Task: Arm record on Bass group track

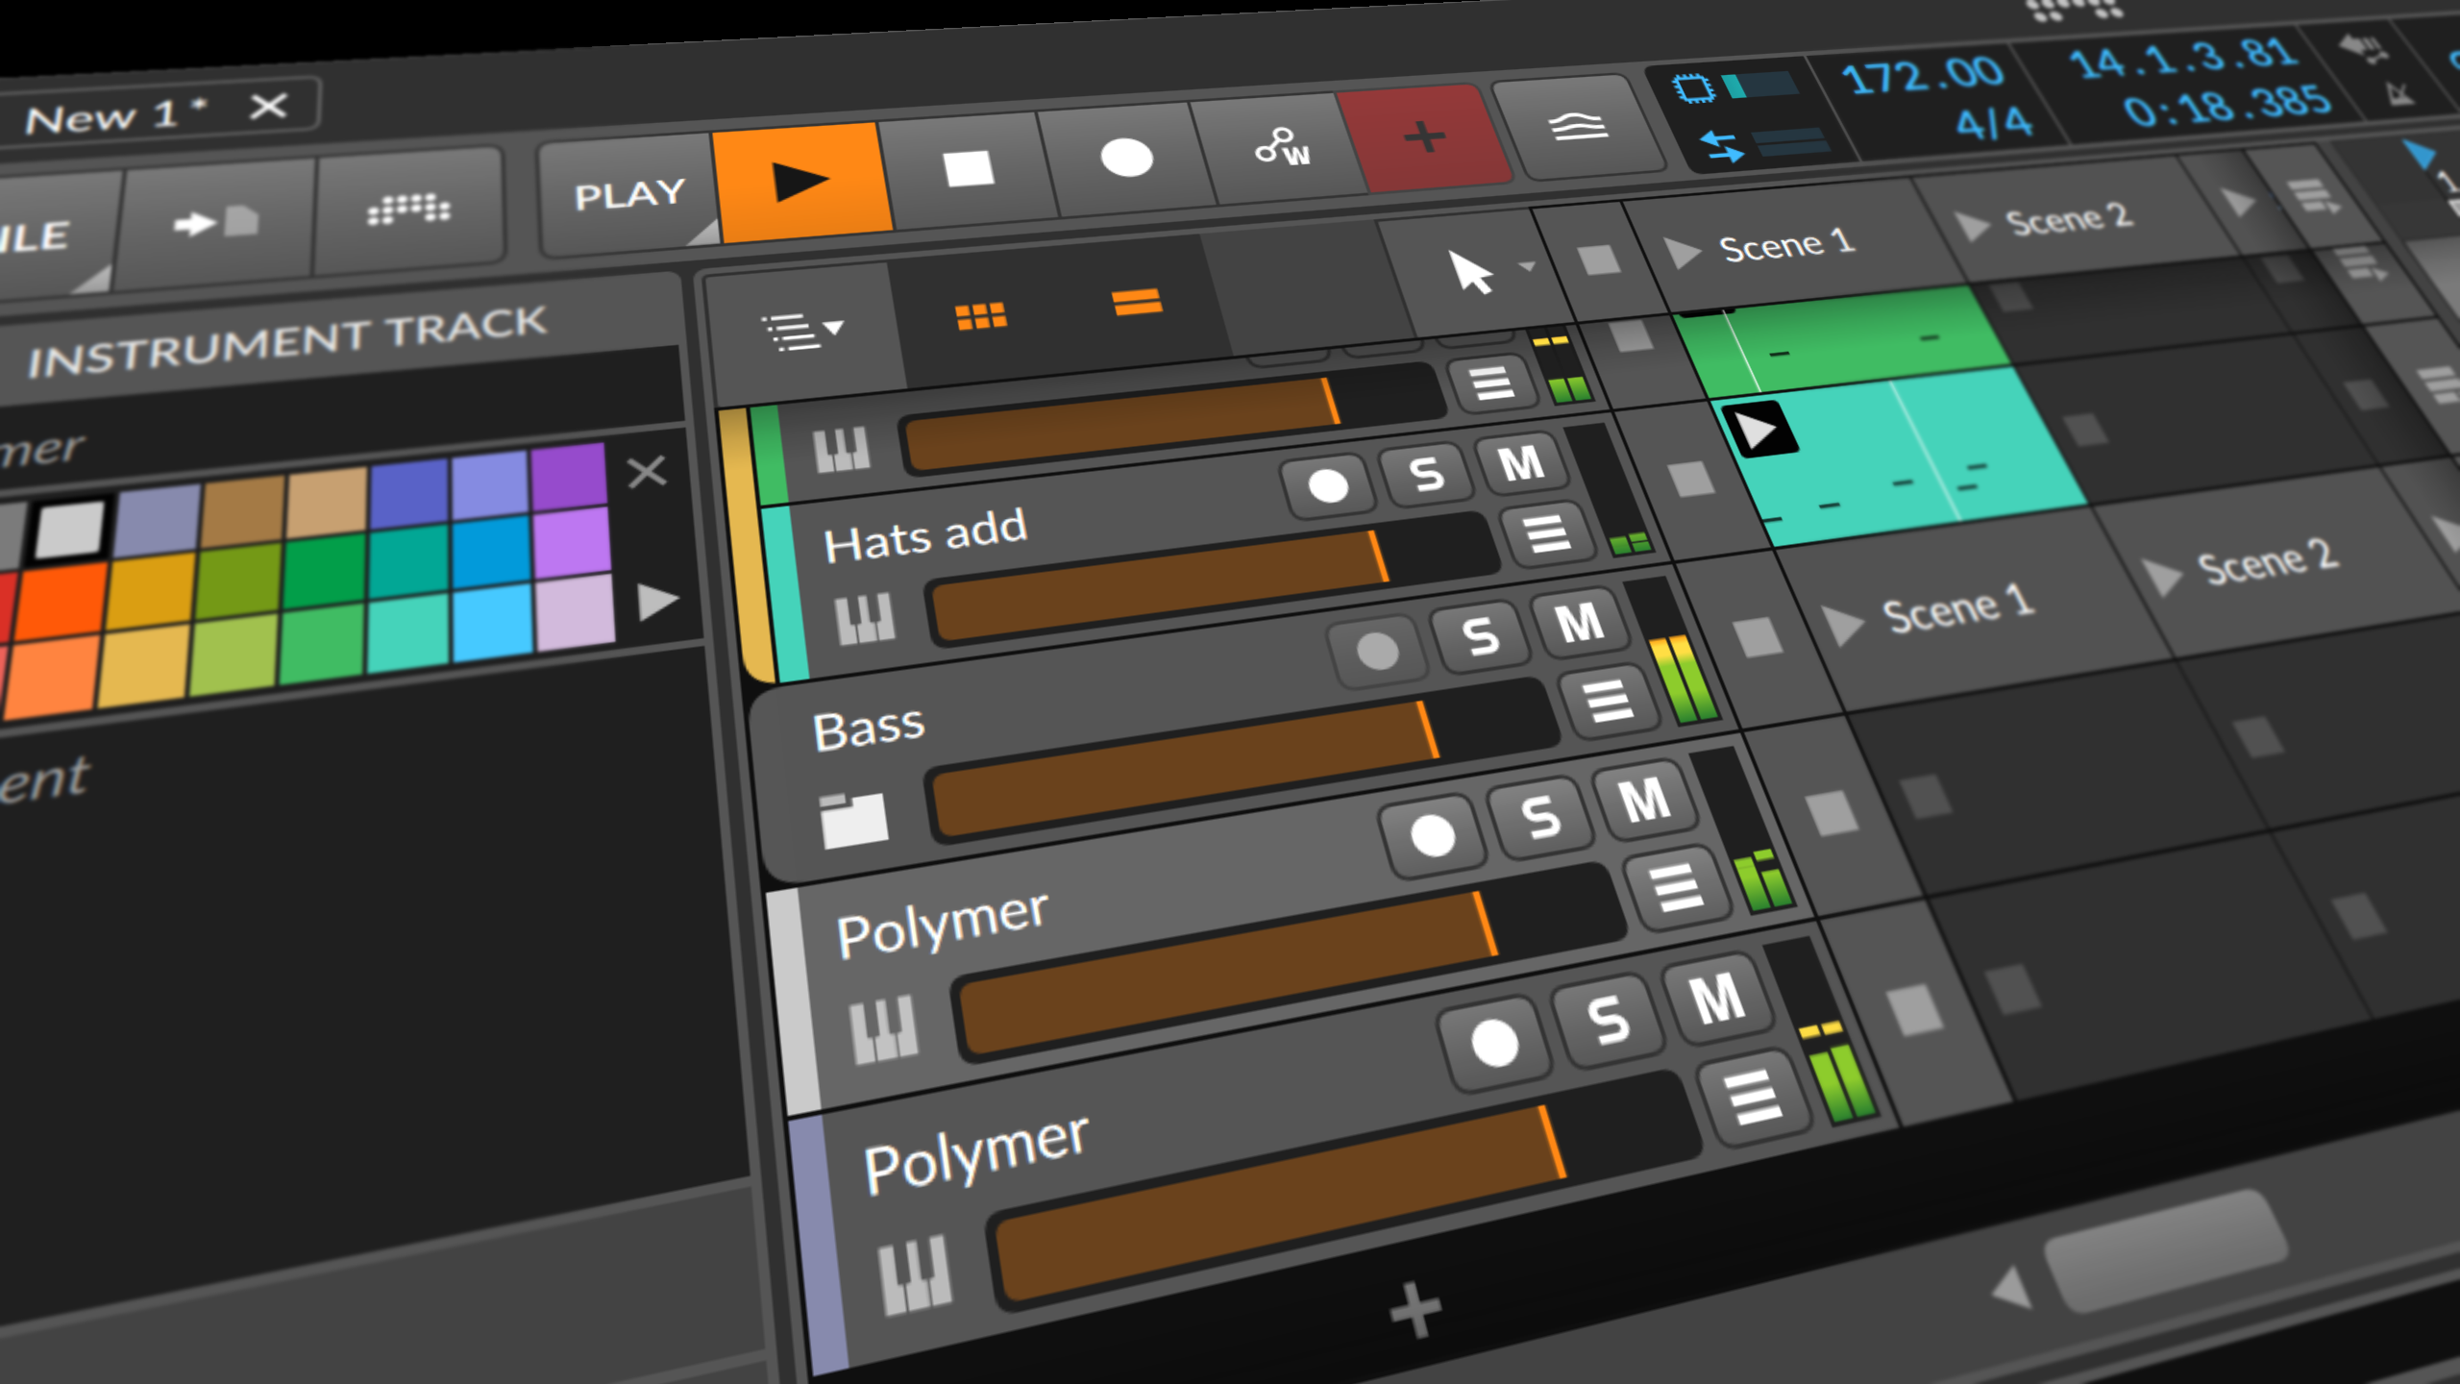Action: [1377, 651]
